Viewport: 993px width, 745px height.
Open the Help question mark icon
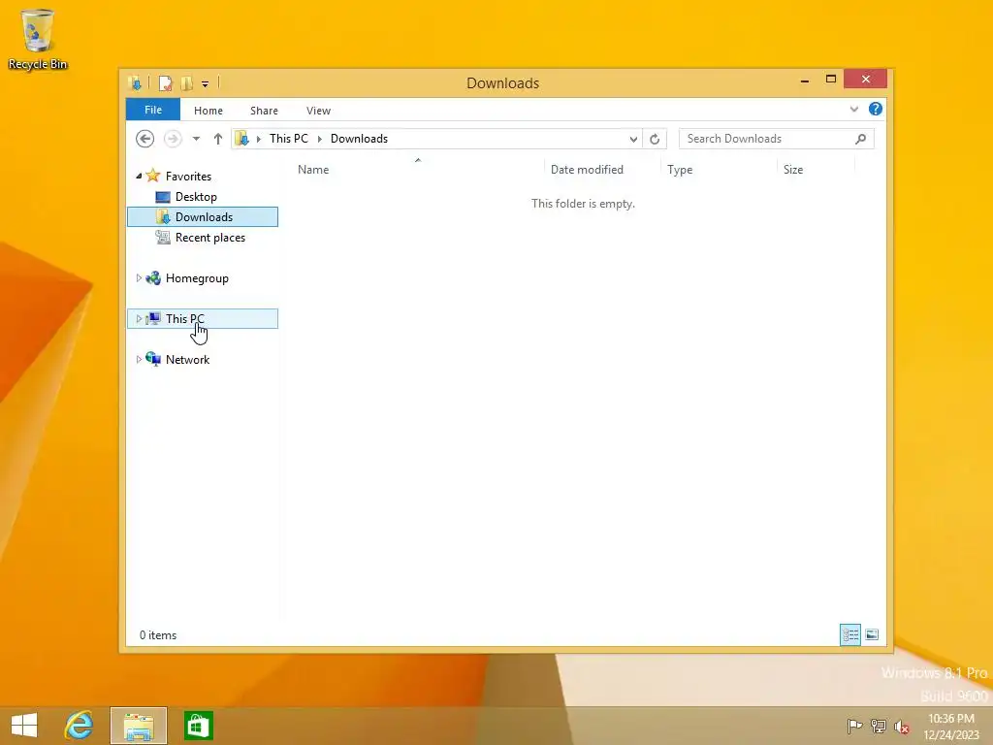pyautogui.click(x=876, y=109)
